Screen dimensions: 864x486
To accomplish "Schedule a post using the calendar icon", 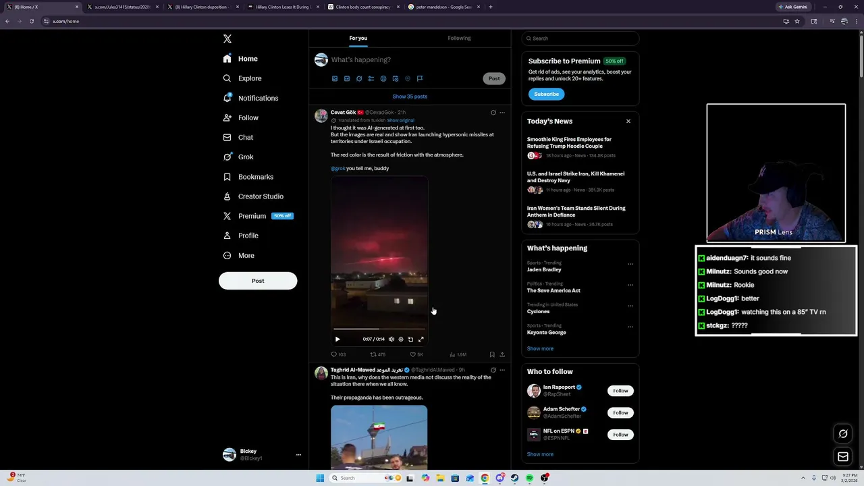I will [x=396, y=78].
